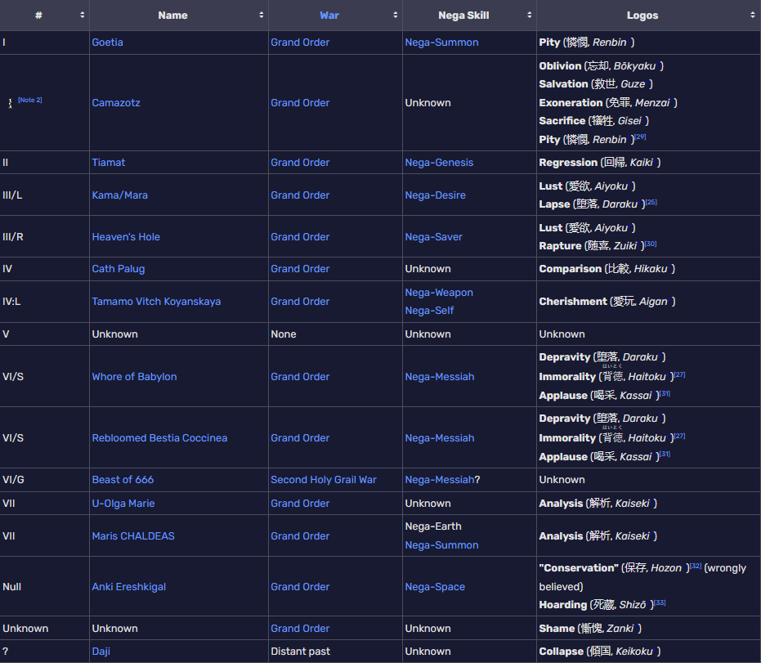Open Nega-Summon link in Maris CHALDEAS row
The image size is (761, 663).
[x=441, y=545]
